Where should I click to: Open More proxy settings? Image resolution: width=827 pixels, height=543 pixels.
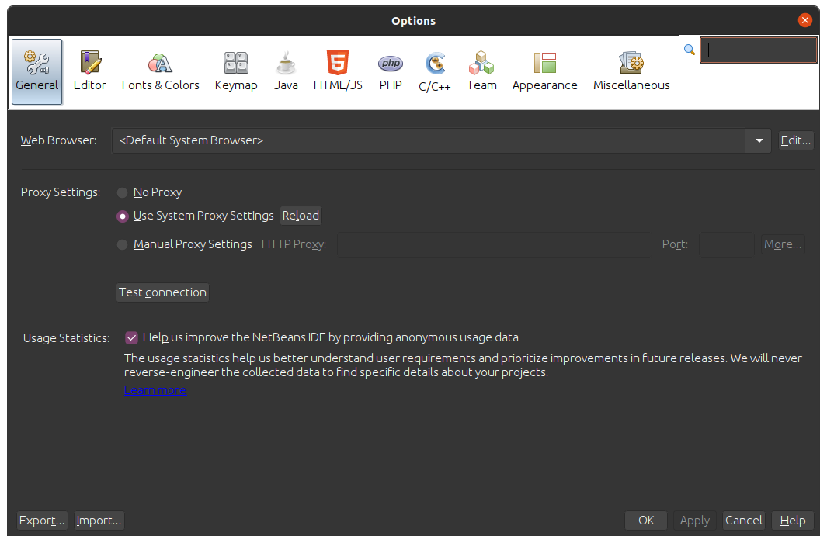pos(783,245)
